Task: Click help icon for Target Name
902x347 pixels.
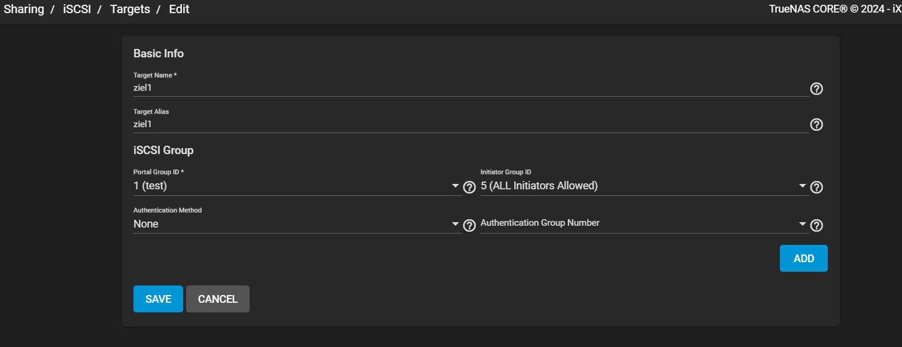Action: (816, 89)
